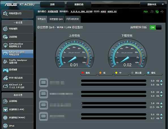This screenshot has height=129, width=168.
Task: Switch to the 带宽管理 QoS tab
Action: [x=56, y=19]
